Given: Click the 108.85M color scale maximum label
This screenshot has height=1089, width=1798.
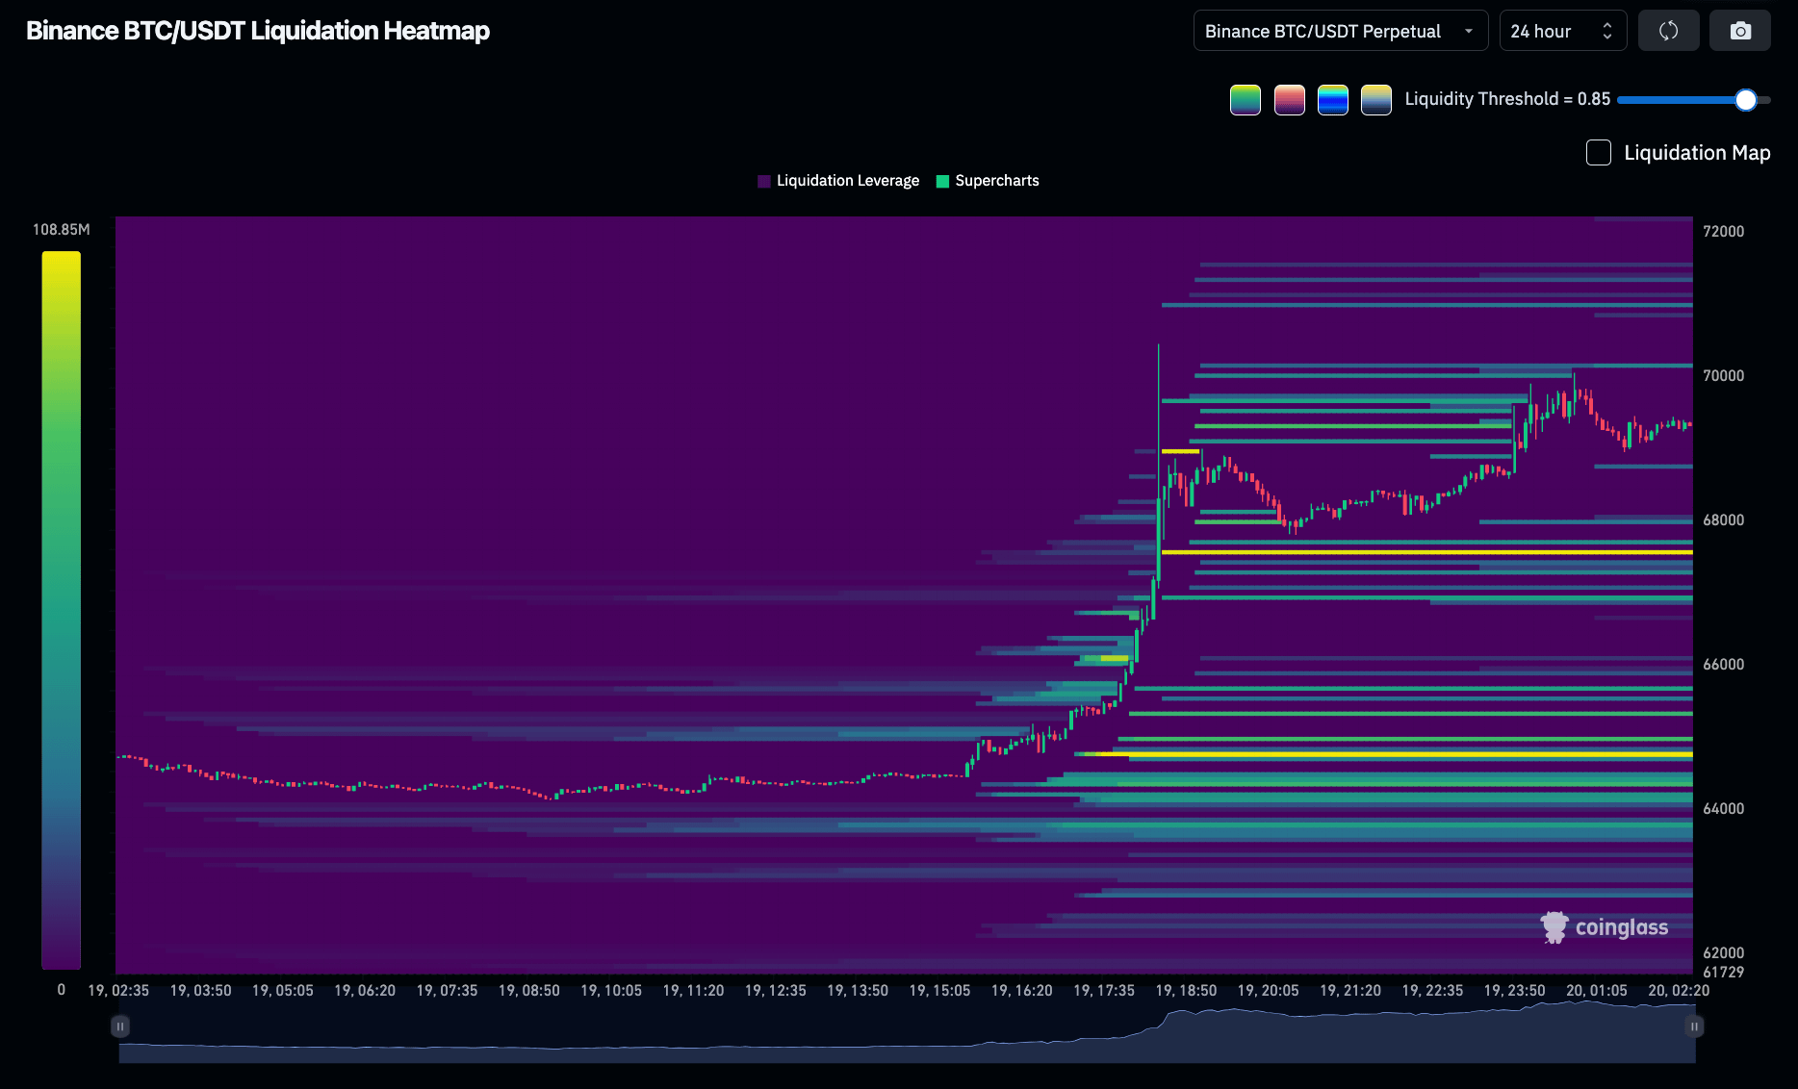Looking at the screenshot, I should (62, 230).
